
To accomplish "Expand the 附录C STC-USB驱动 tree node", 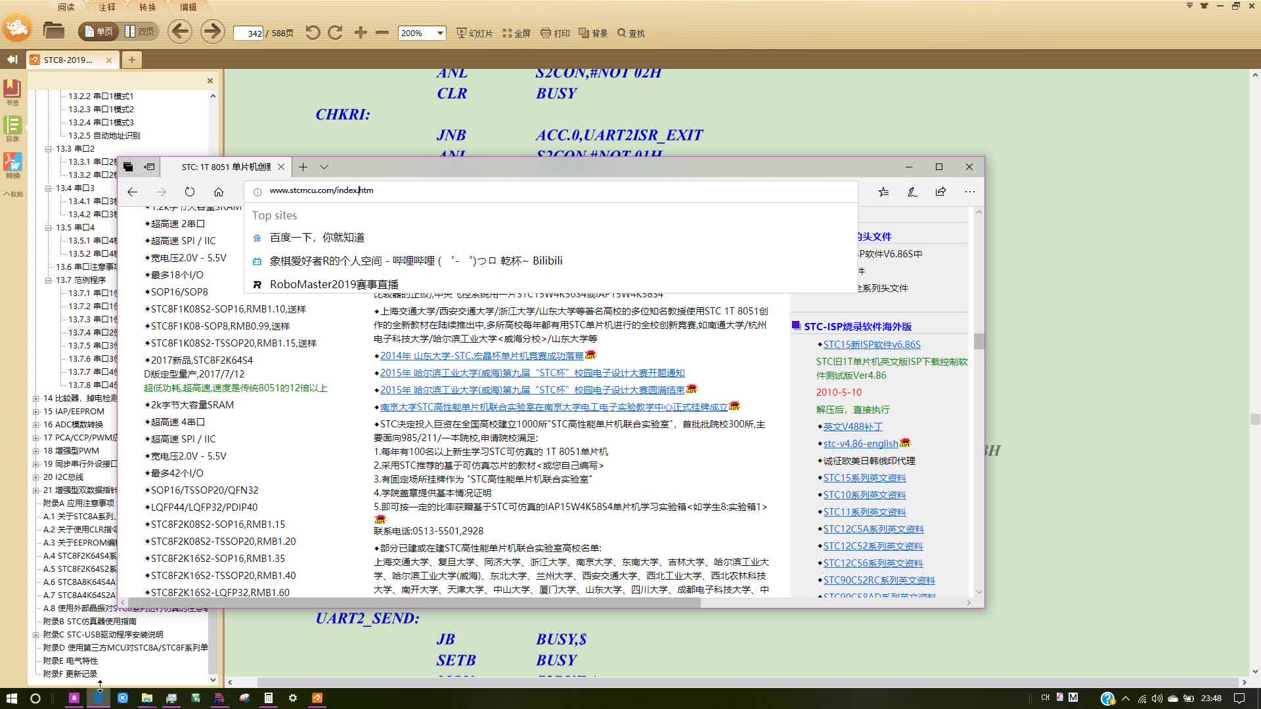I will point(36,635).
